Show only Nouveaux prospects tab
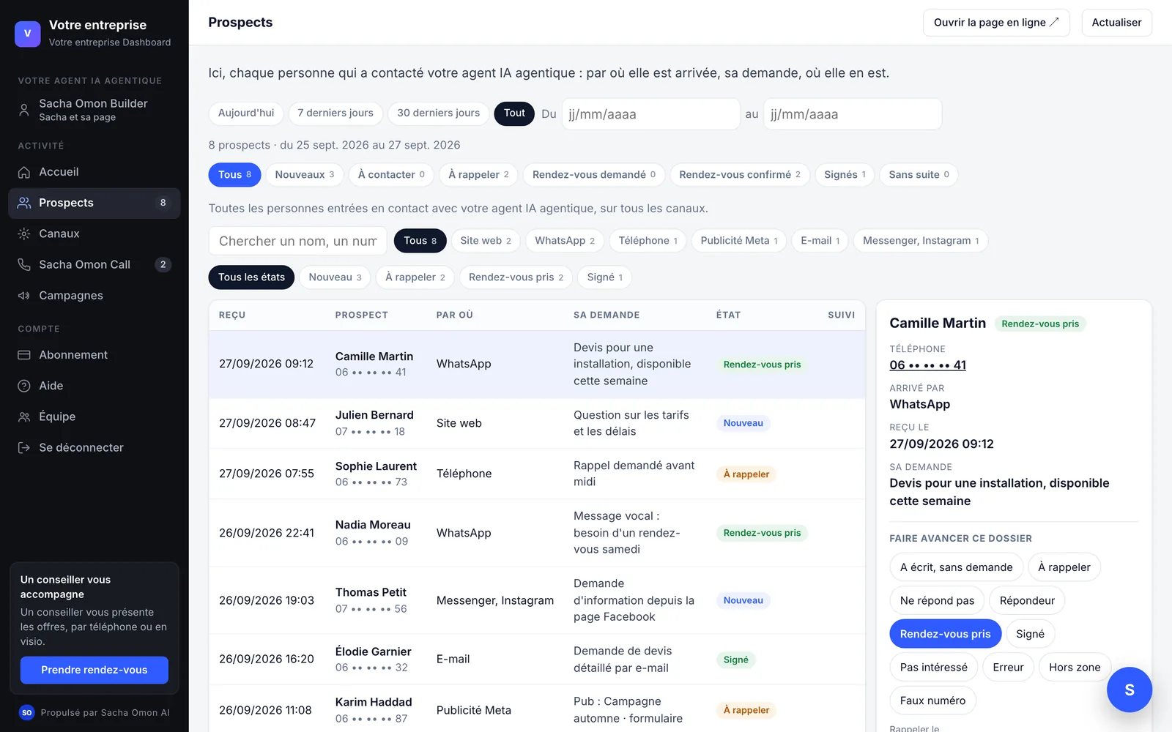The width and height of the screenshot is (1172, 732). click(305, 175)
